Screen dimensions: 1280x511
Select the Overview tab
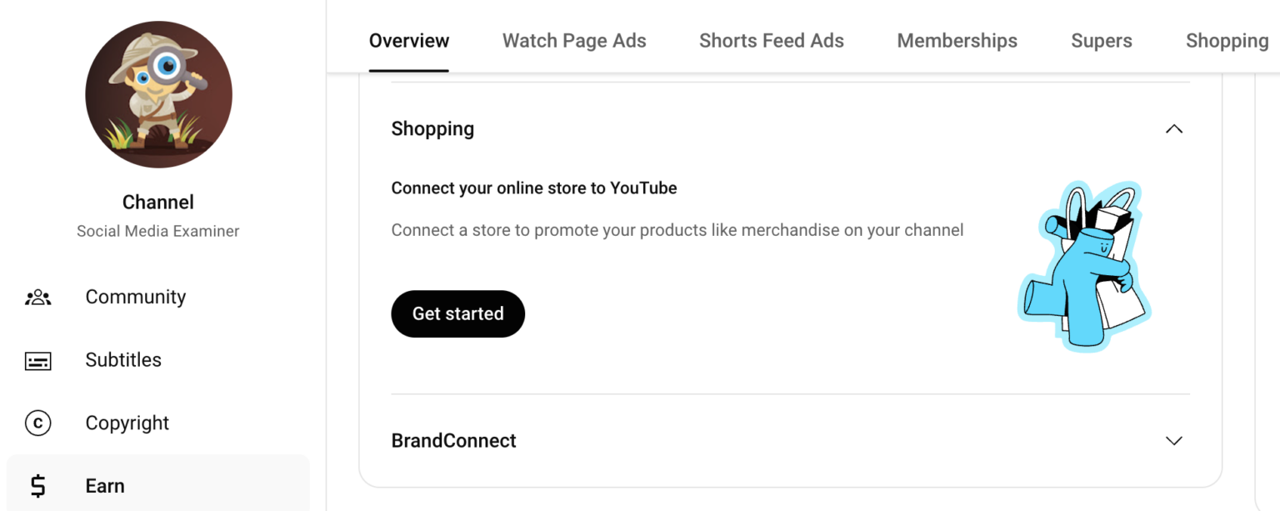click(x=409, y=41)
